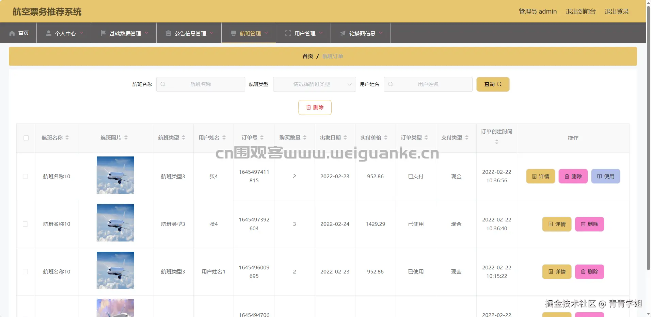Expand 个人中心 menu chevron
This screenshot has width=651, height=317.
click(81, 33)
